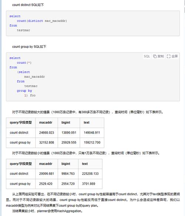Click the copy icon beside 复制

point(155,56)
